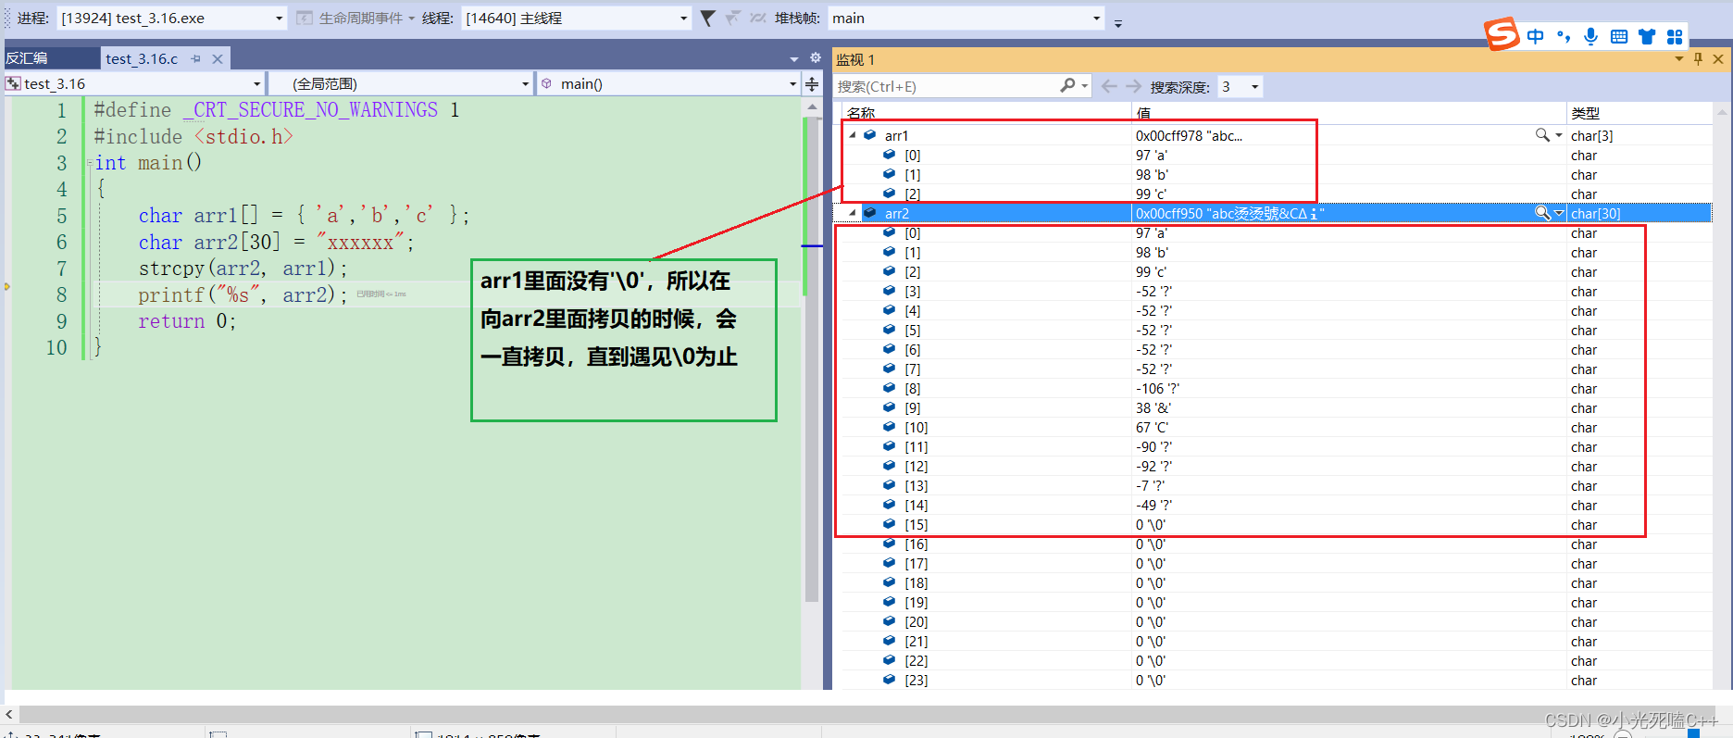This screenshot has width=1733, height=738.
Task: Click the value 67 'C' cell
Action: 1152,427
